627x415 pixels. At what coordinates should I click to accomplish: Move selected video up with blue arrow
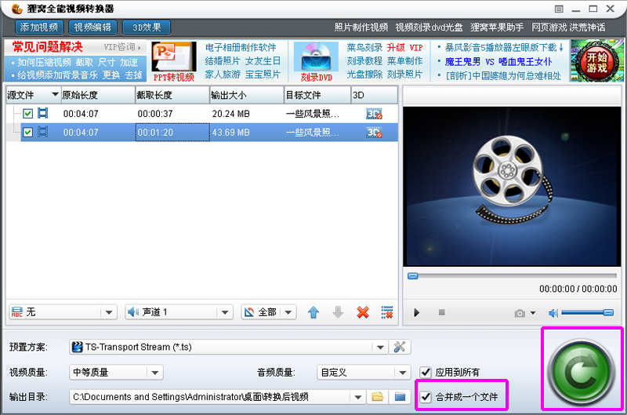click(313, 312)
